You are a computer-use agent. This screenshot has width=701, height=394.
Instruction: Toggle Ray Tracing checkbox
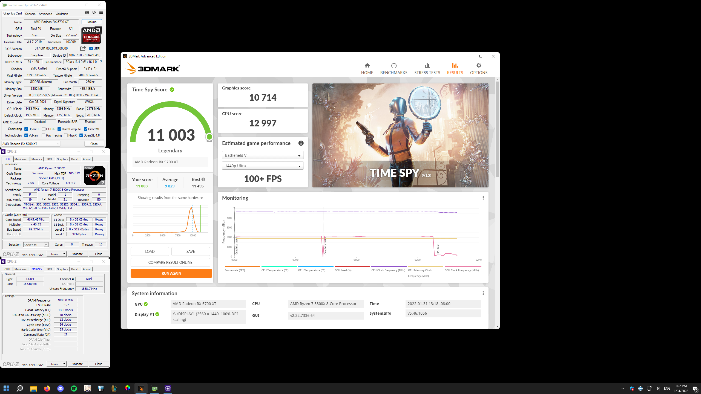point(43,135)
